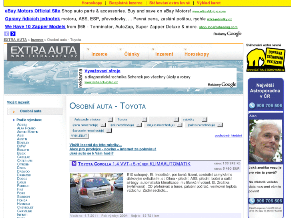
Task: Click the VYHLEDAT search button
Action: click(79, 136)
